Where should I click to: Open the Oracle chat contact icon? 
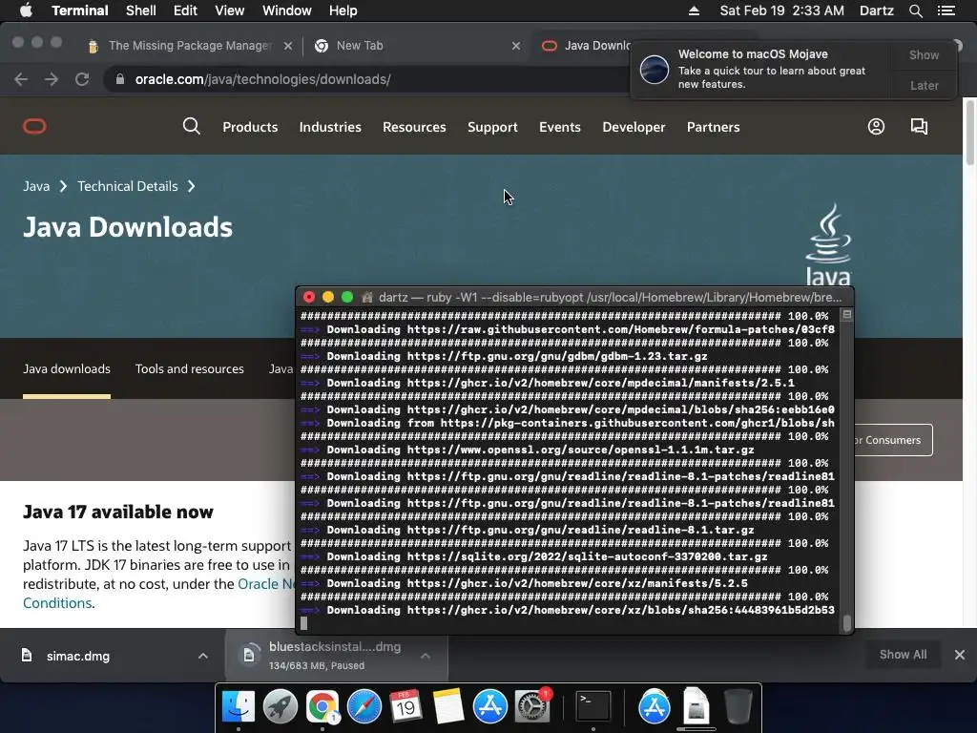tap(919, 127)
